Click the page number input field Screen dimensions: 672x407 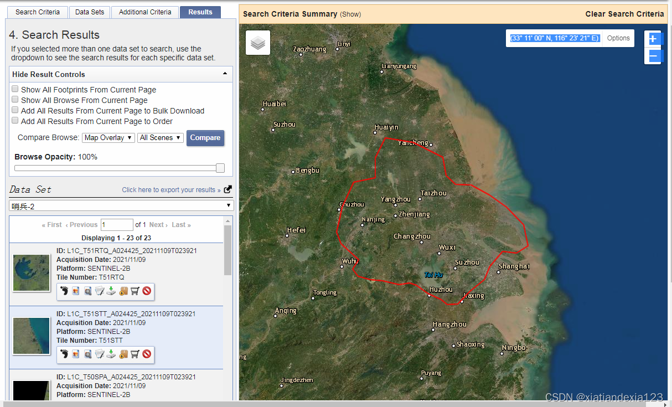click(x=117, y=224)
